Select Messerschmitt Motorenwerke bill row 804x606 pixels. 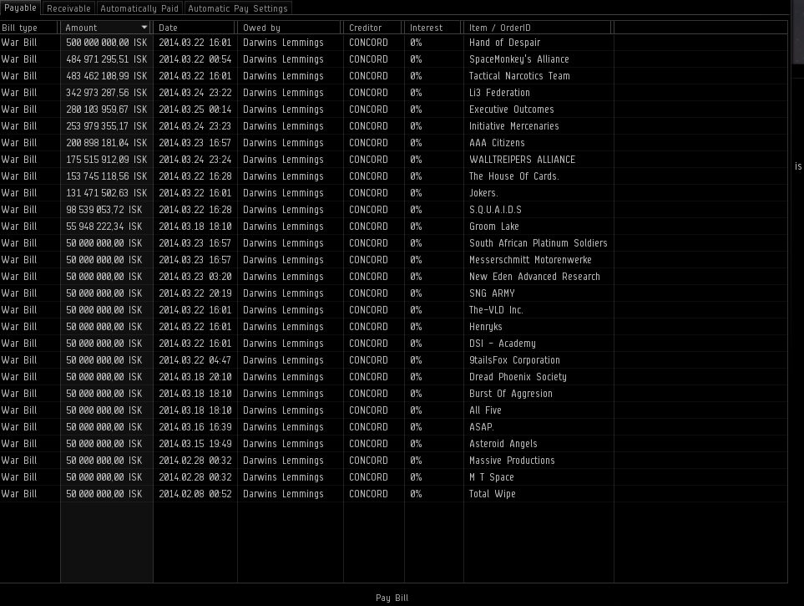tap(394, 260)
